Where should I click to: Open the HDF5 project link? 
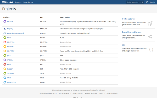(x=9, y=38)
